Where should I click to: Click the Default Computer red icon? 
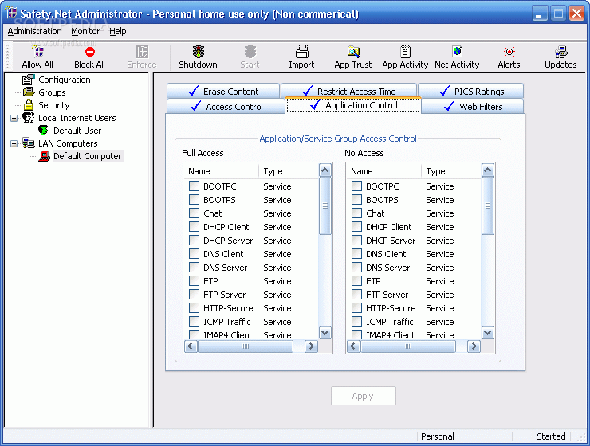(x=44, y=156)
